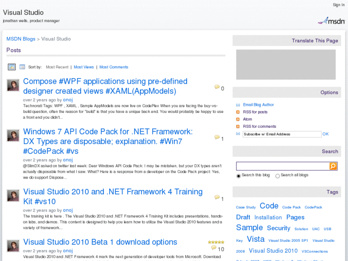Click the comment count 10 on the Beta 1 post
This screenshot has height=261, width=348.
tap(221, 249)
